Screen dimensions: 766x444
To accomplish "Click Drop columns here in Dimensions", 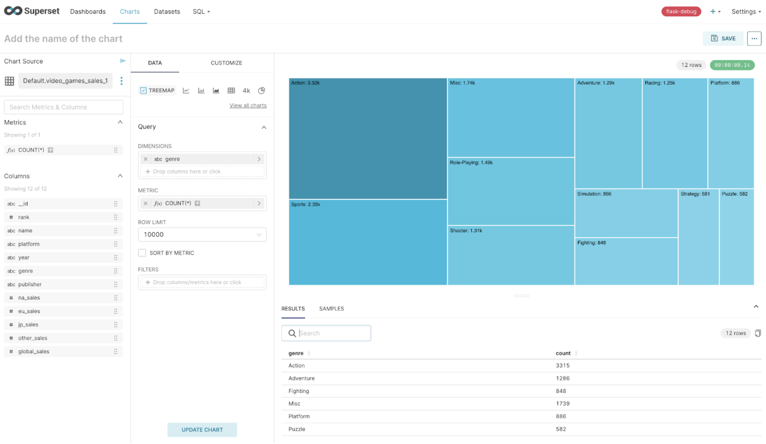I will 202,172.
